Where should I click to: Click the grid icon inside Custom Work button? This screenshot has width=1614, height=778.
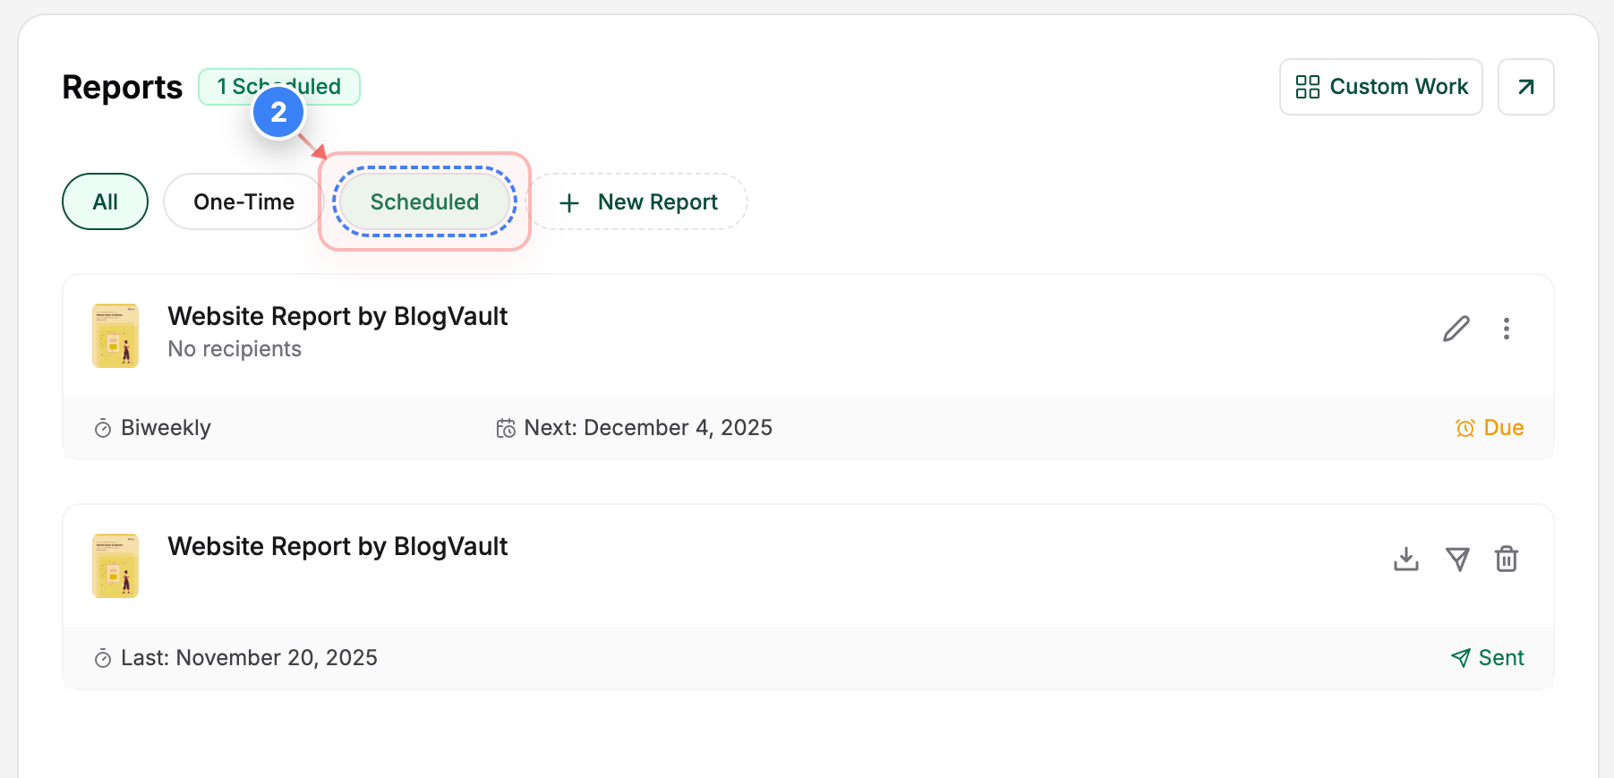1307,86
